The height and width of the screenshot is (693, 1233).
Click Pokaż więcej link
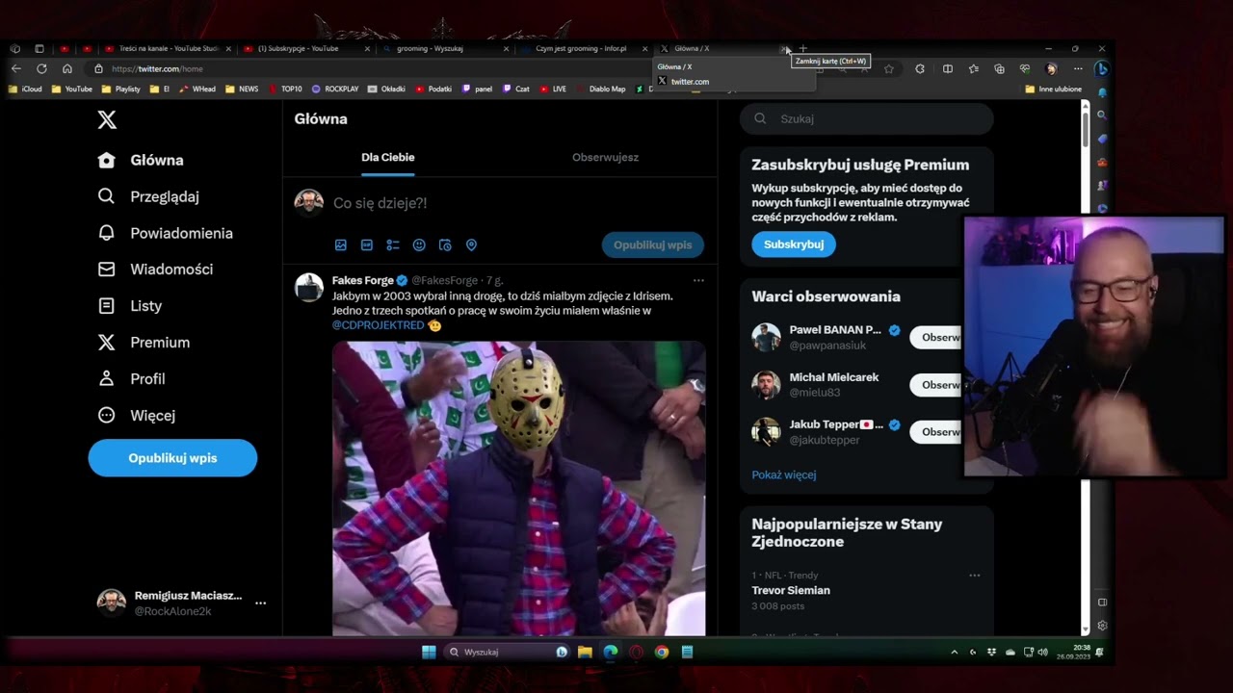tap(784, 475)
